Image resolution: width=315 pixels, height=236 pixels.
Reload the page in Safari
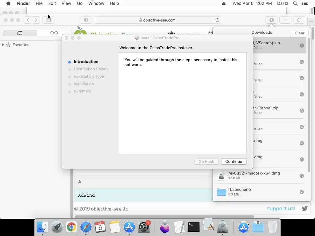point(217,20)
